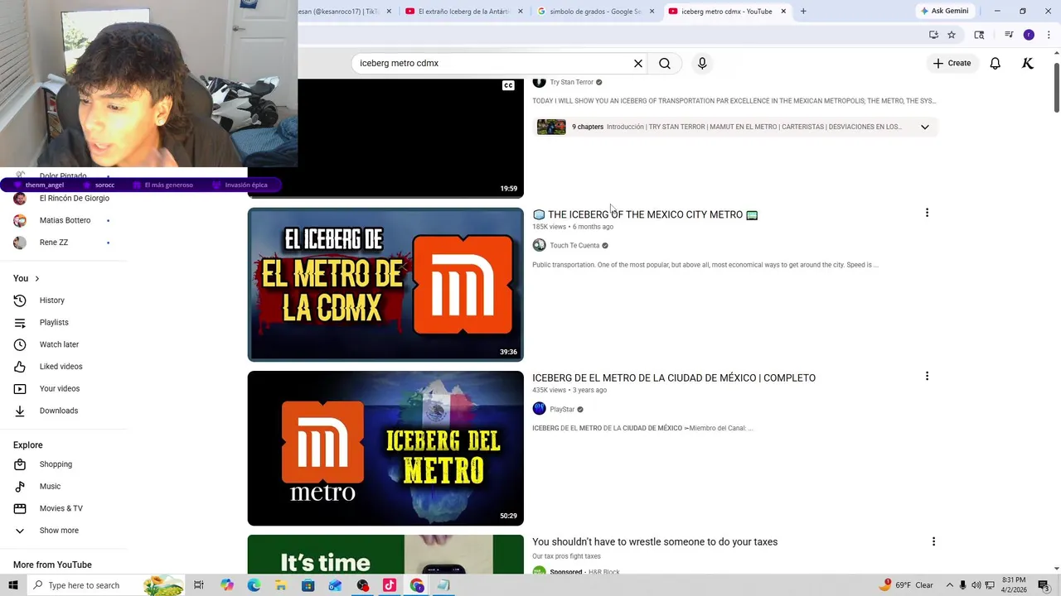Expand the 9 chapters dropdown
Image resolution: width=1061 pixels, height=596 pixels.
pos(925,127)
